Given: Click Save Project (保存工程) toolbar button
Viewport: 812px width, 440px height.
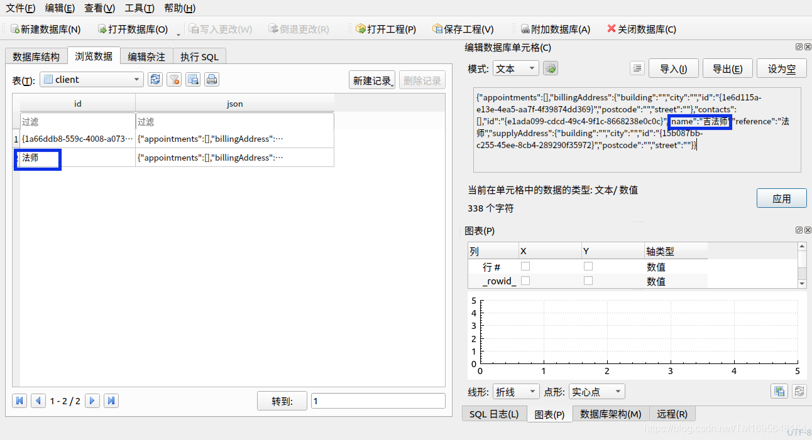Looking at the screenshot, I should (463, 29).
